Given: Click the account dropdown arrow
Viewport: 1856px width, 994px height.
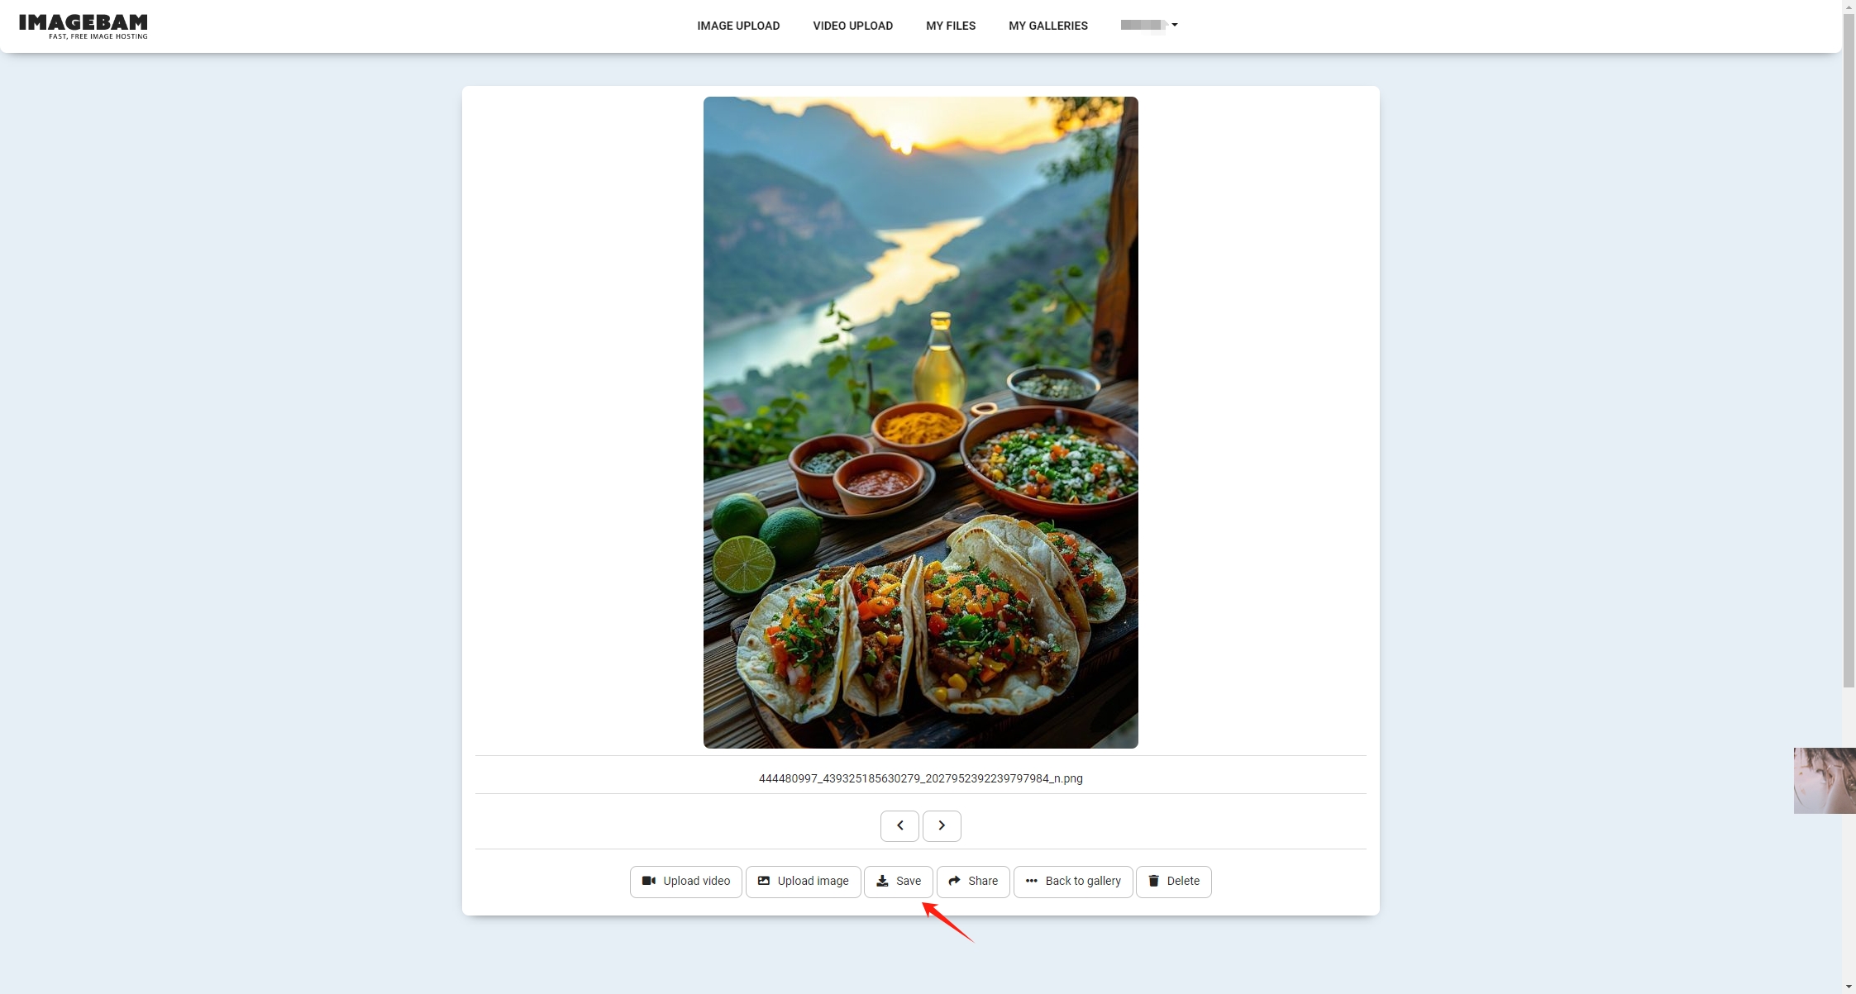Looking at the screenshot, I should [1175, 25].
